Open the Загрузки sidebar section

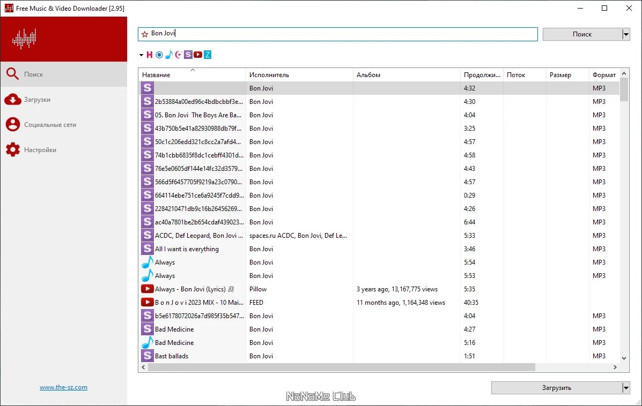click(64, 99)
